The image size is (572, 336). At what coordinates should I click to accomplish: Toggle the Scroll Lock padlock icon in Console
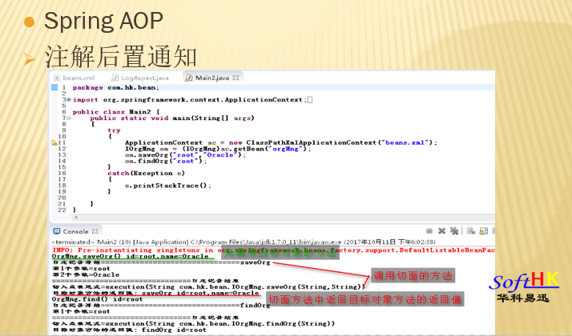484,231
